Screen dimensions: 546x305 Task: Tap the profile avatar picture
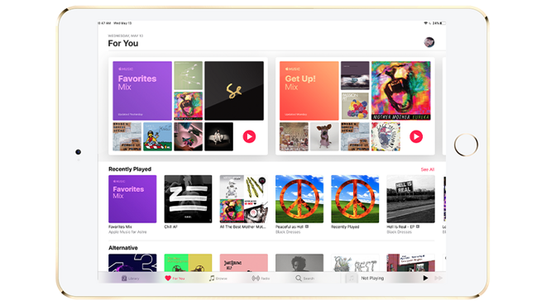(x=429, y=42)
